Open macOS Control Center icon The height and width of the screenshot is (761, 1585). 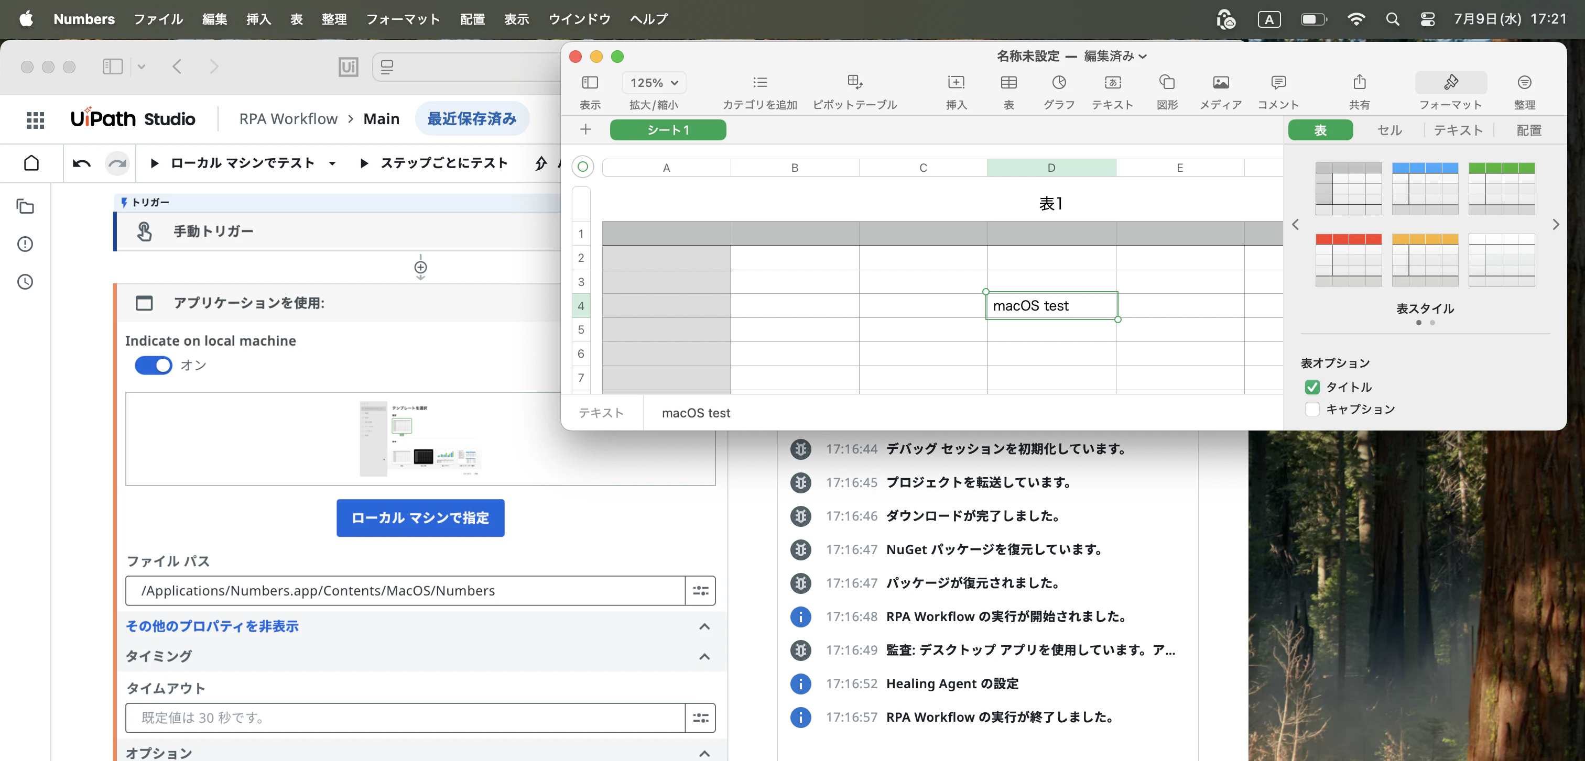(1427, 19)
